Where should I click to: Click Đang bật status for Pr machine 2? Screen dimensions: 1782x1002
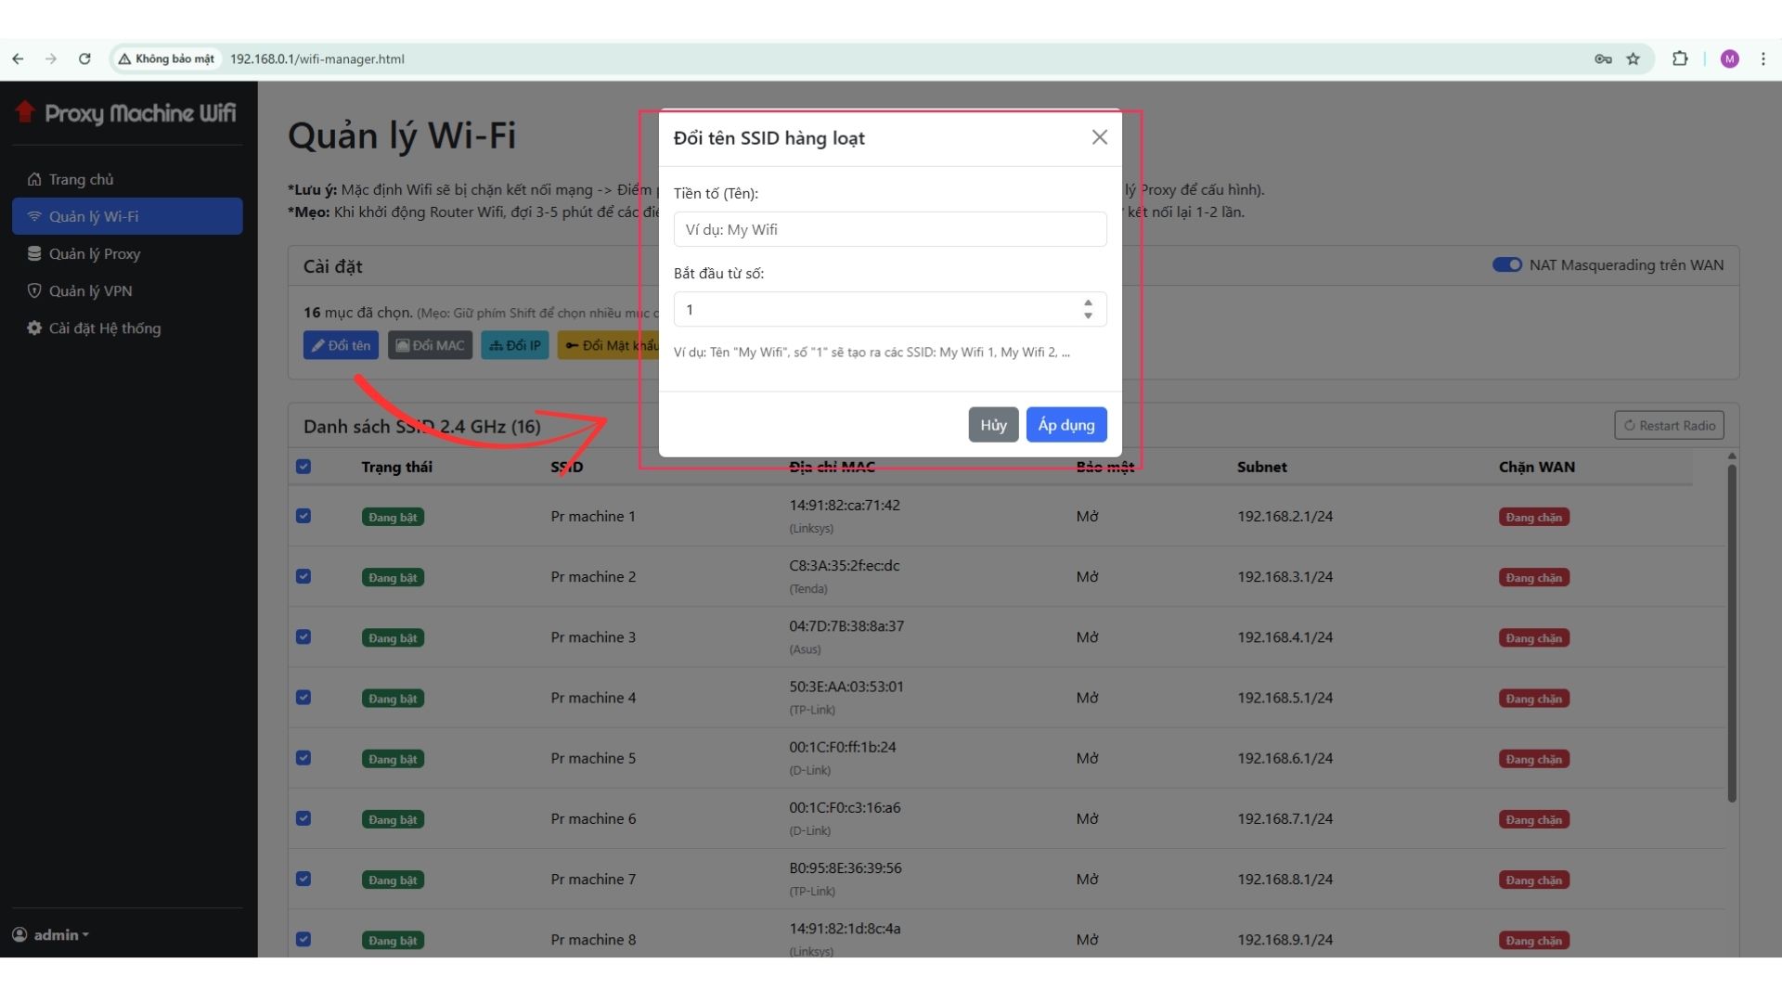click(x=393, y=577)
